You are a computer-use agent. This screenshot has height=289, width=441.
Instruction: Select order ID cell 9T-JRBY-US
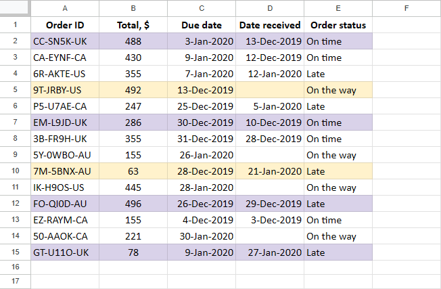64,90
